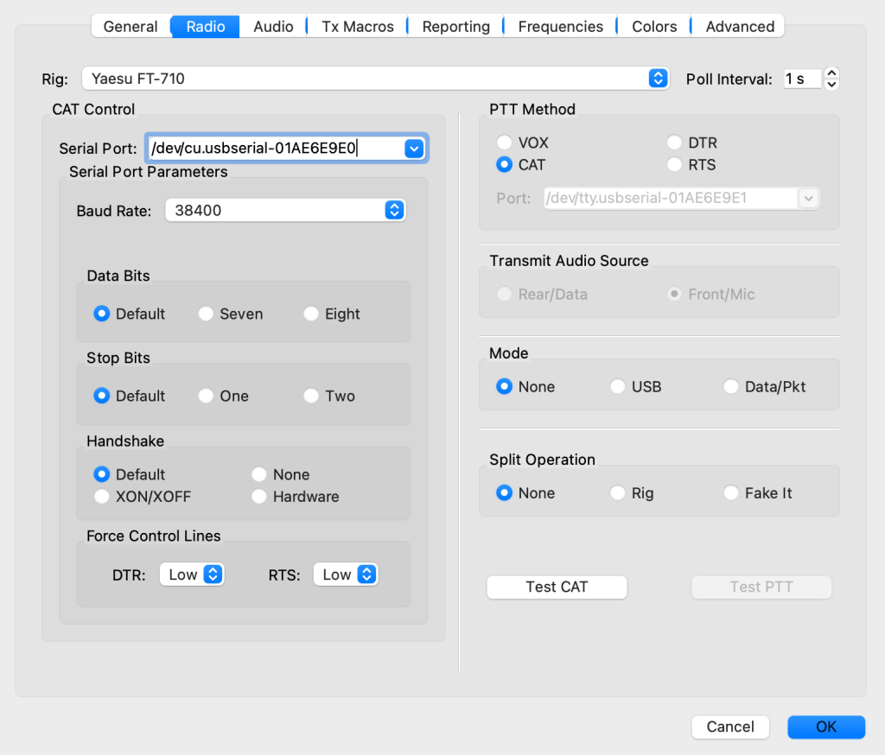Confirm settings with OK
Screen dimensions: 885x755
pyautogui.click(x=826, y=726)
